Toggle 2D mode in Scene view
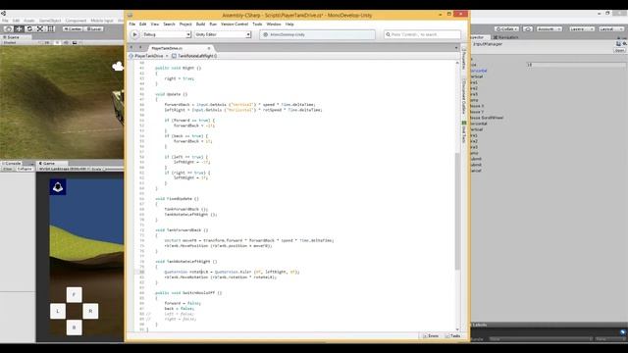The image size is (628, 353). (x=47, y=42)
